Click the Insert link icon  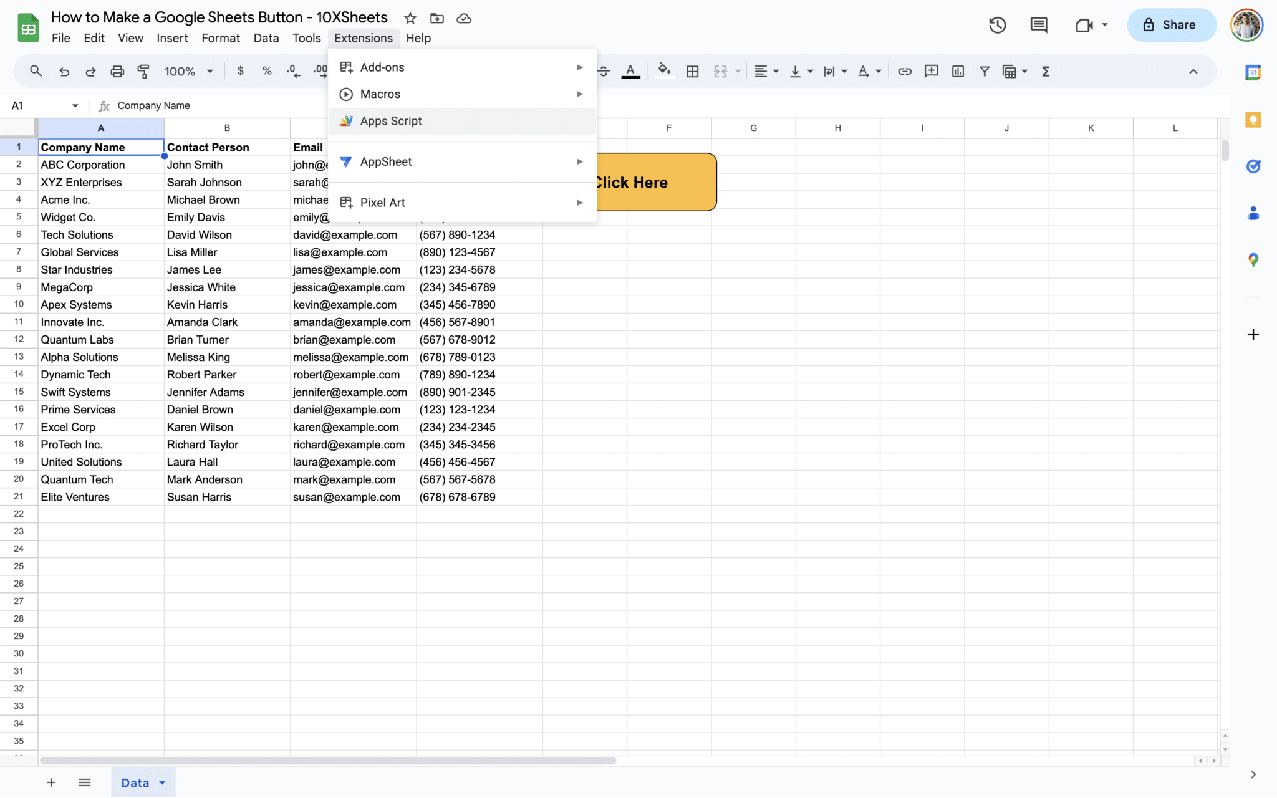[x=904, y=72]
